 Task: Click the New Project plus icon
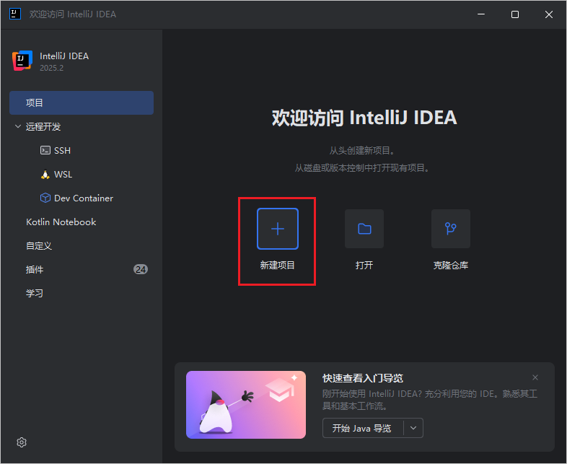coord(277,229)
